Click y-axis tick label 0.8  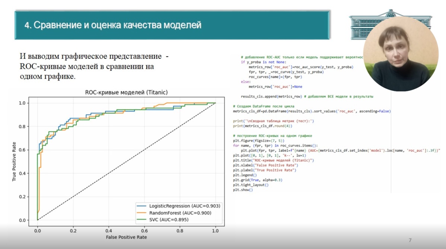pos(22,126)
